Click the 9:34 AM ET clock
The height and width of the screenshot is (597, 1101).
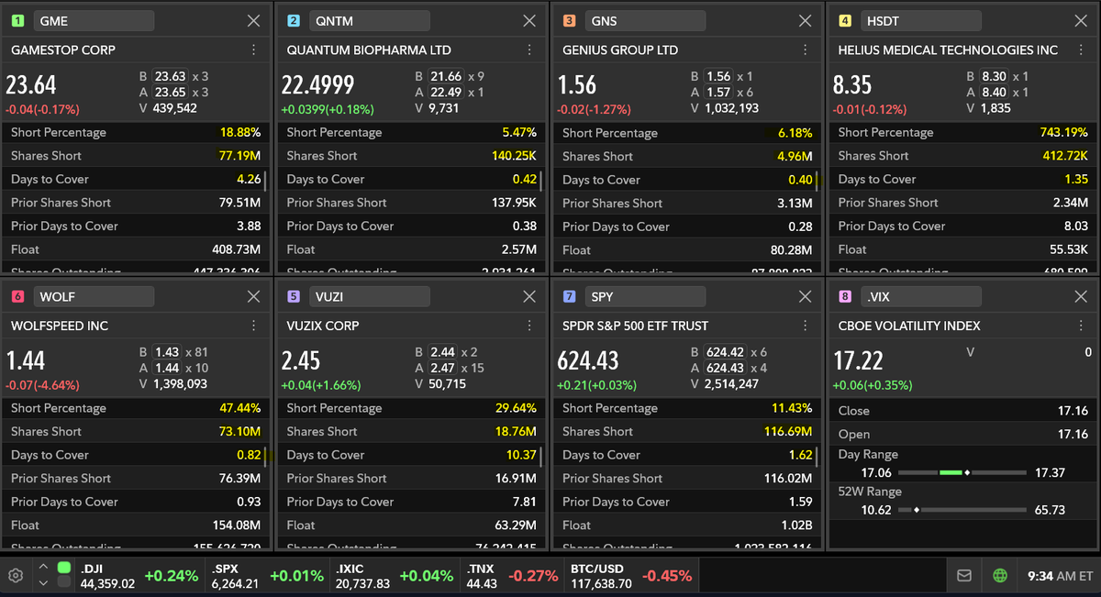(x=1060, y=576)
